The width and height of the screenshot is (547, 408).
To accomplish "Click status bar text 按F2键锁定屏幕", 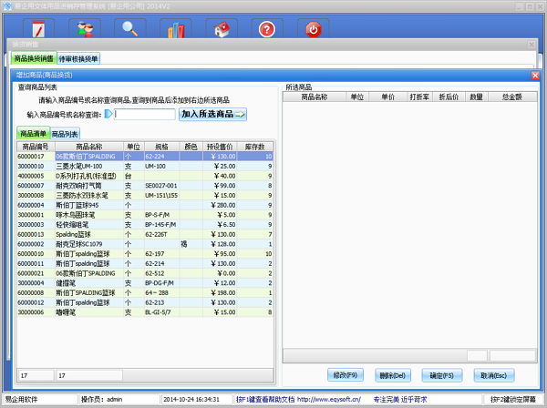I will pyautogui.click(x=512, y=399).
